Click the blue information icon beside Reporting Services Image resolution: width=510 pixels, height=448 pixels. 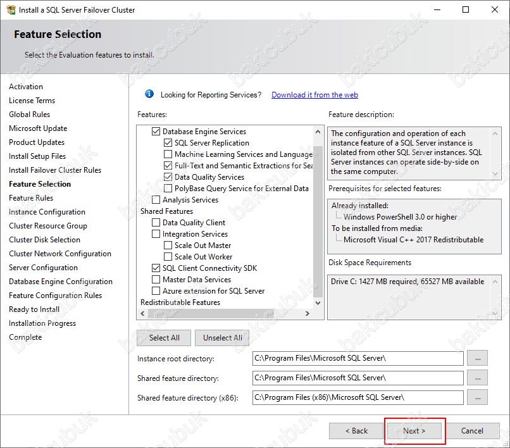coord(149,94)
